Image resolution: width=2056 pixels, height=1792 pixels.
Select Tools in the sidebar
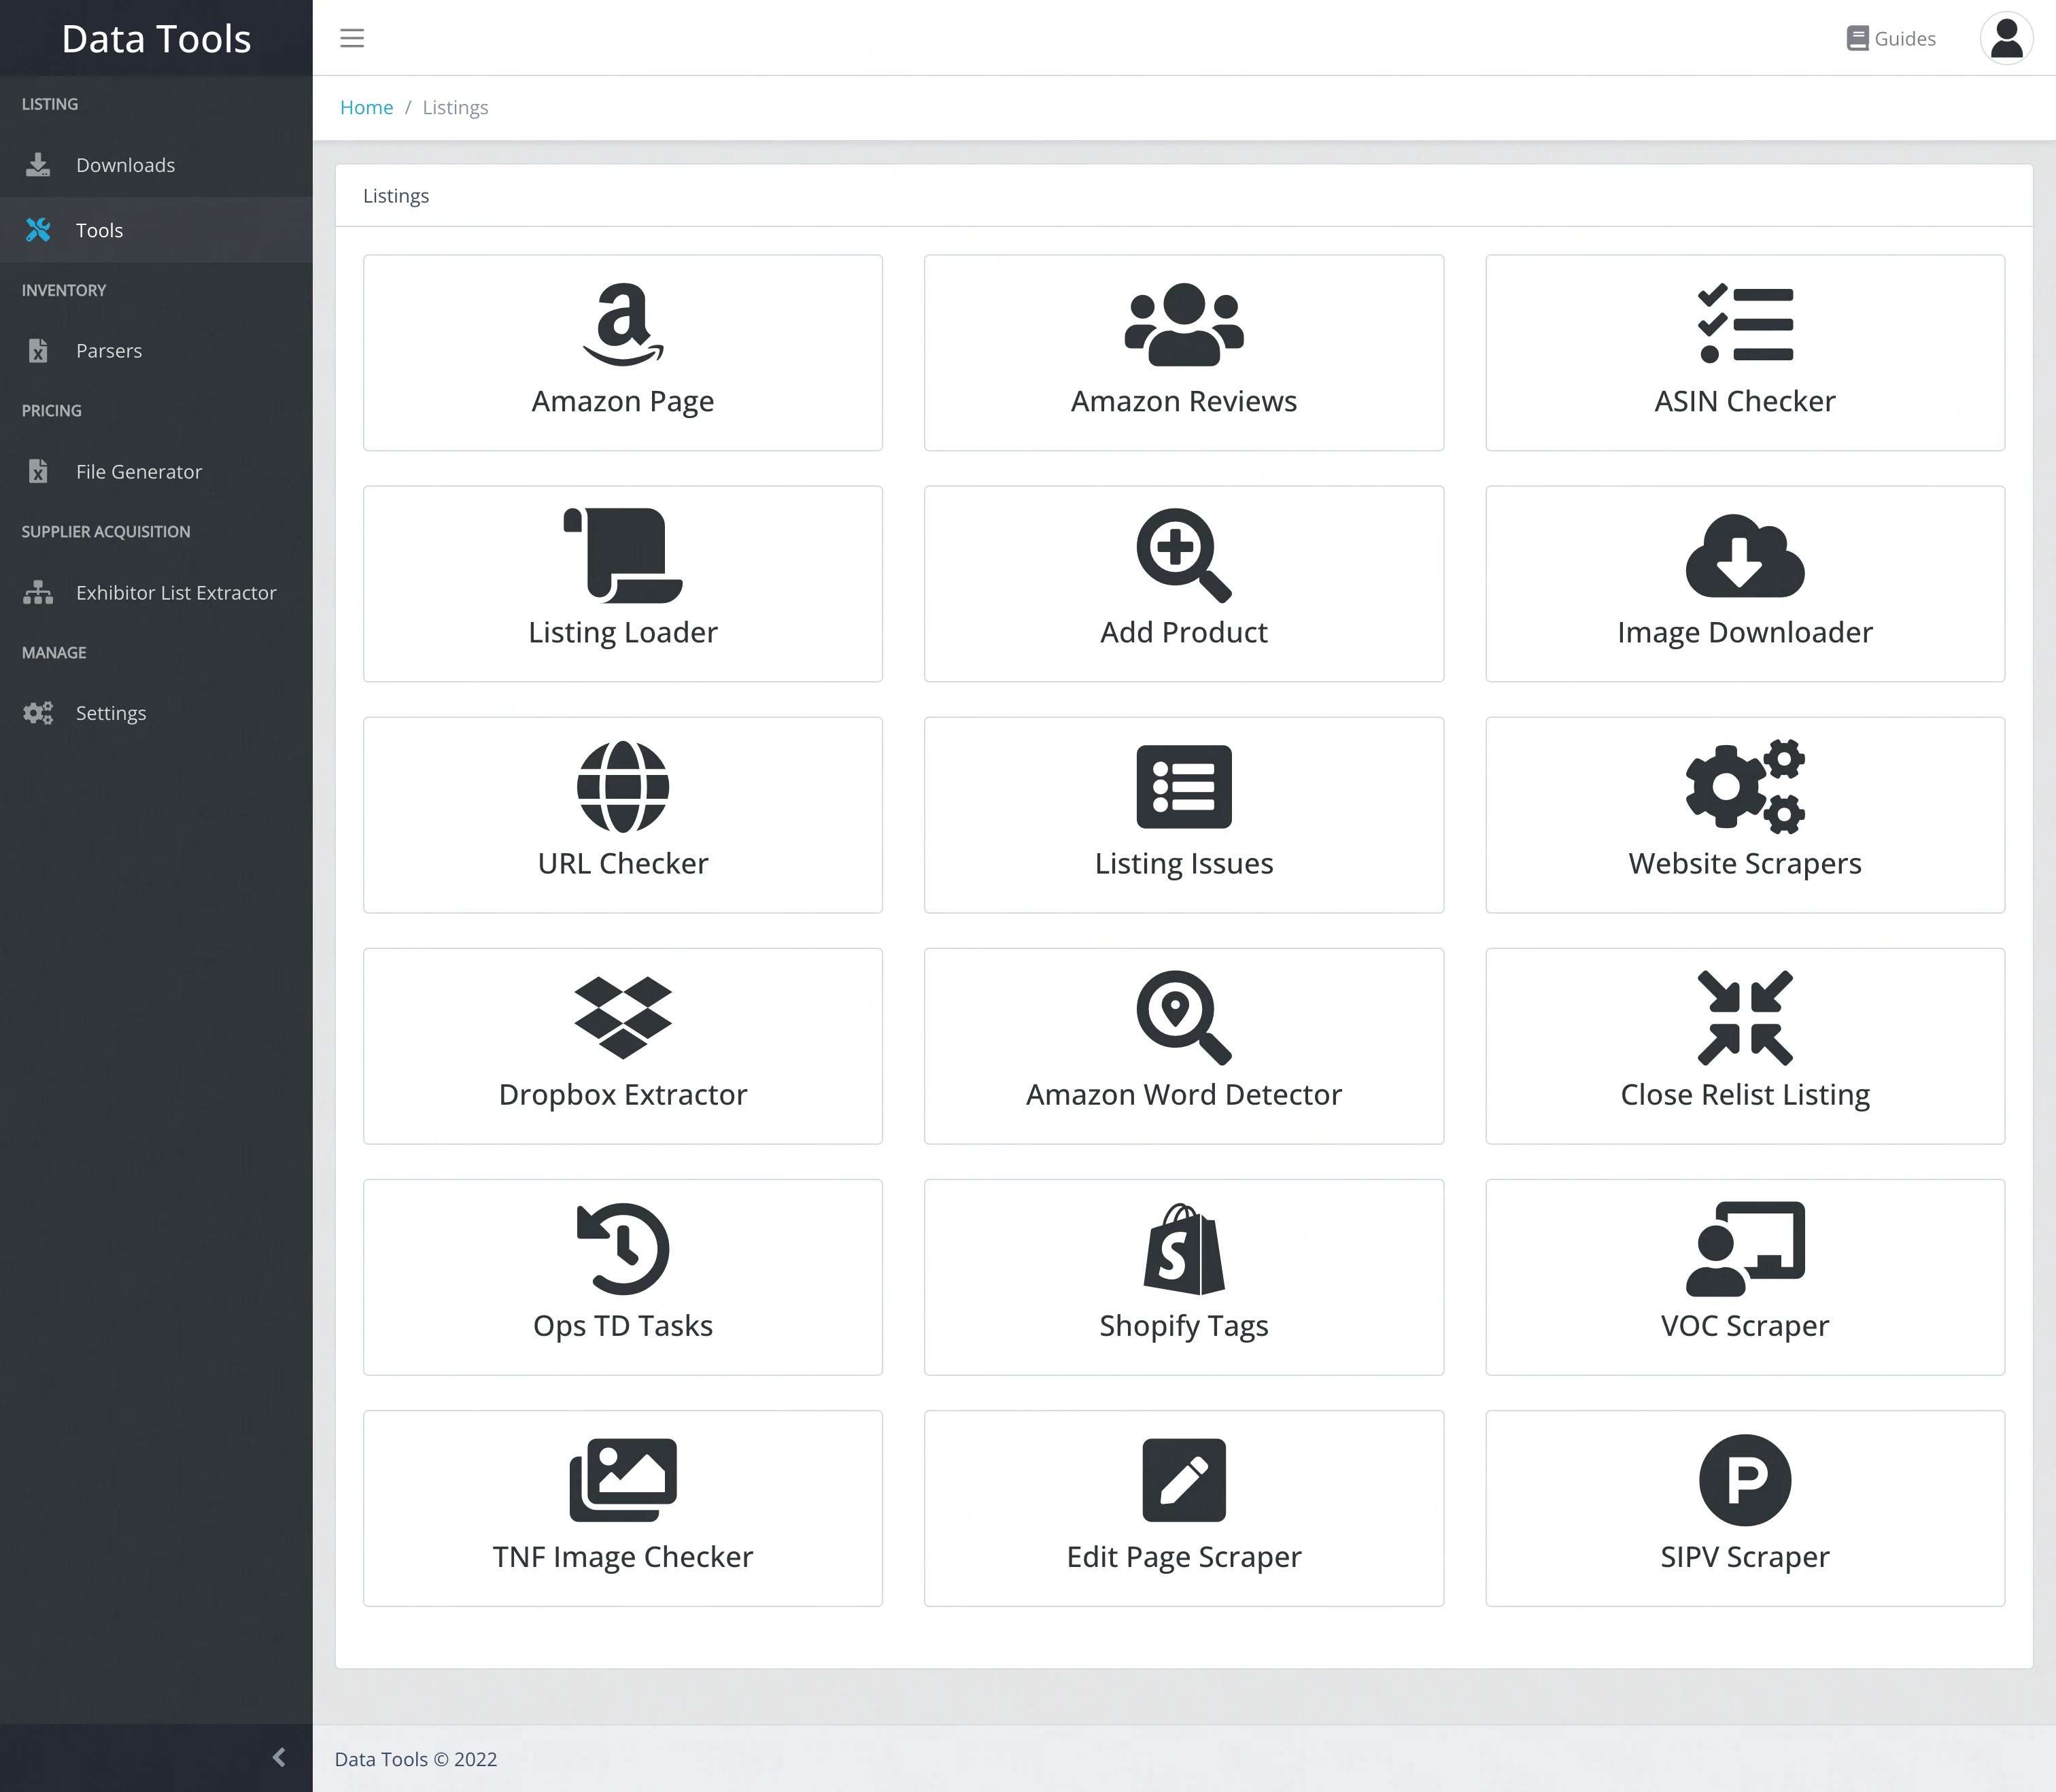156,230
